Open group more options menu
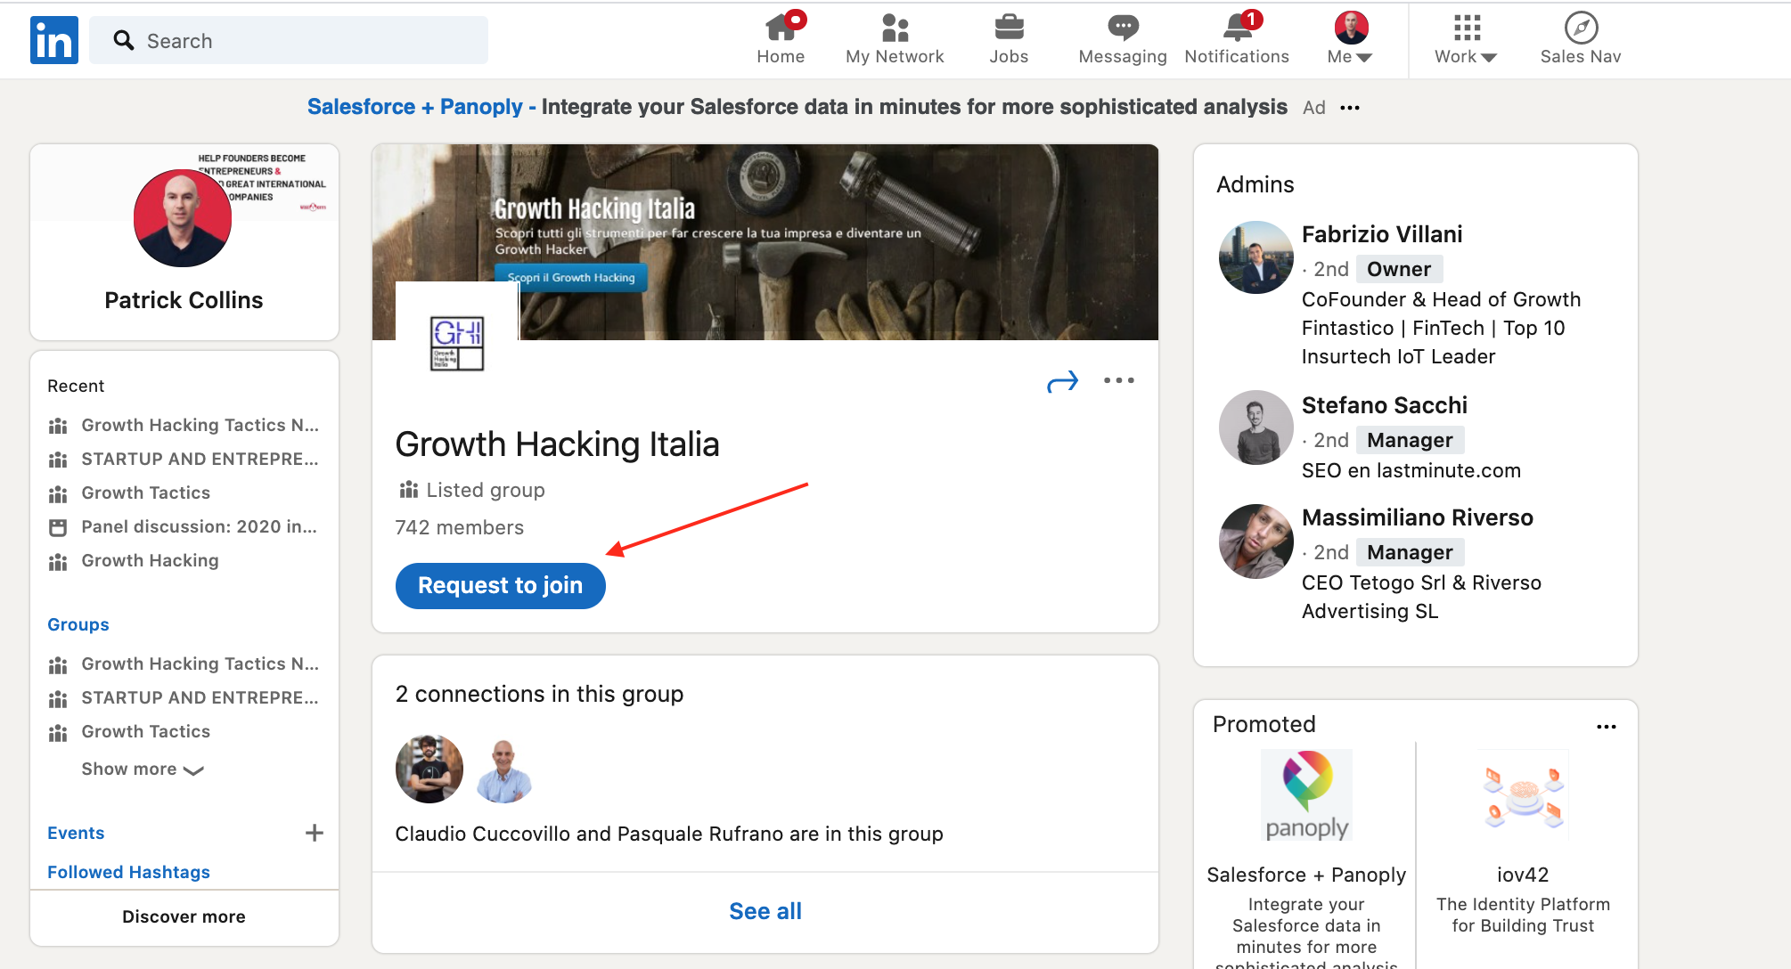Screen dimensions: 1791x969 point(1119,380)
